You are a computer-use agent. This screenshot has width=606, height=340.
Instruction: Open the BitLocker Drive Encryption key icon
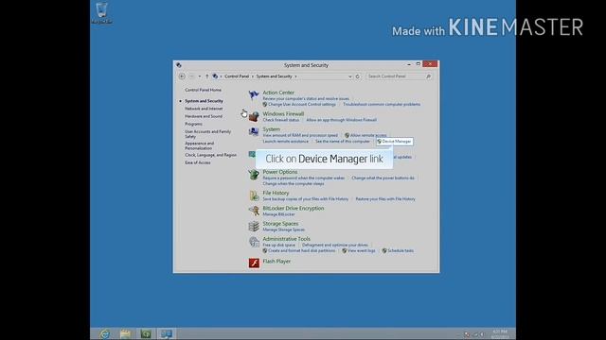click(x=254, y=211)
